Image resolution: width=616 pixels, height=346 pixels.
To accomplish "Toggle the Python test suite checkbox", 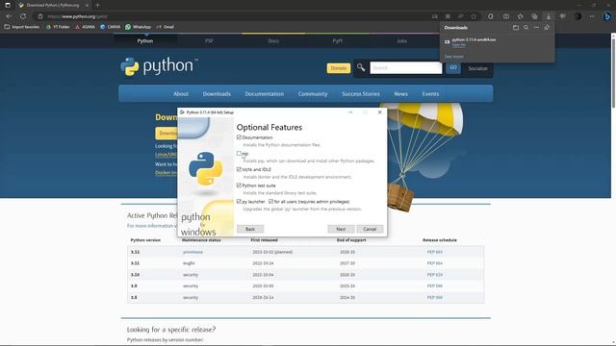I will (239, 185).
